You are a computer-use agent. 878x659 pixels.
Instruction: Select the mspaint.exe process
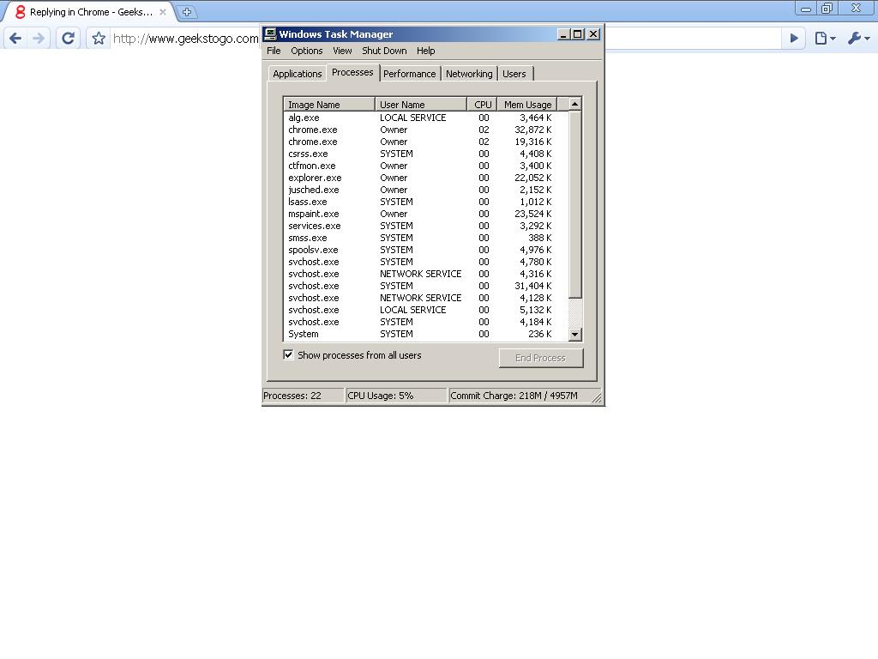[425, 214]
